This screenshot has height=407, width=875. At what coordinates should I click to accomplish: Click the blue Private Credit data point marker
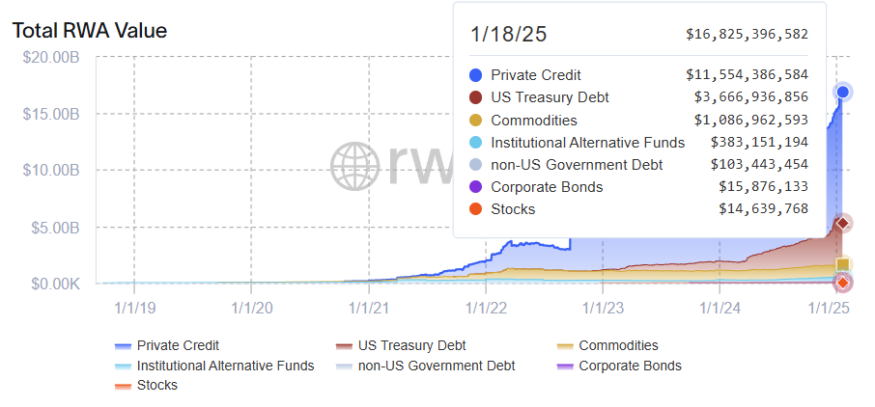pos(842,92)
